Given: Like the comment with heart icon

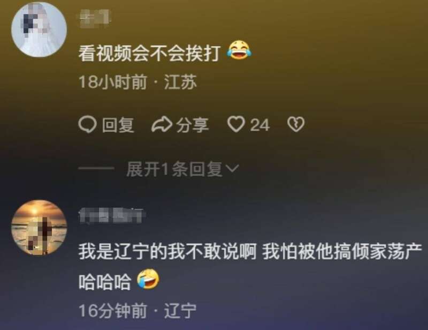Looking at the screenshot, I should [x=236, y=124].
